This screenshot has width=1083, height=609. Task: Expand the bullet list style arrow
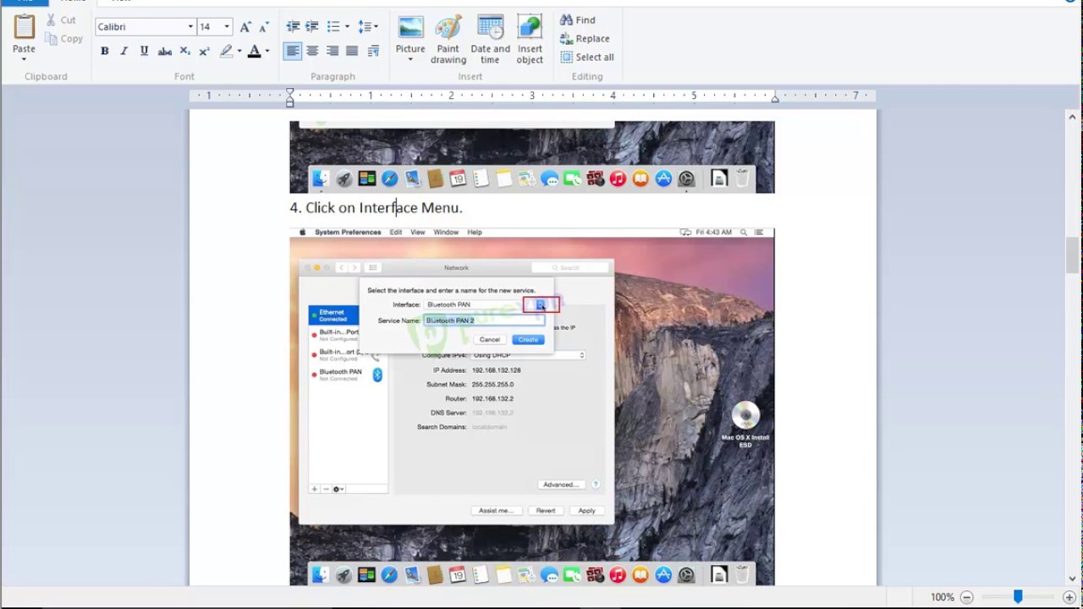[x=347, y=27]
